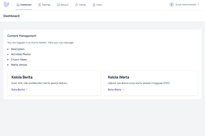Screen dimensions: 205x136
Task: Click the Church News list item
Action: [19, 60]
